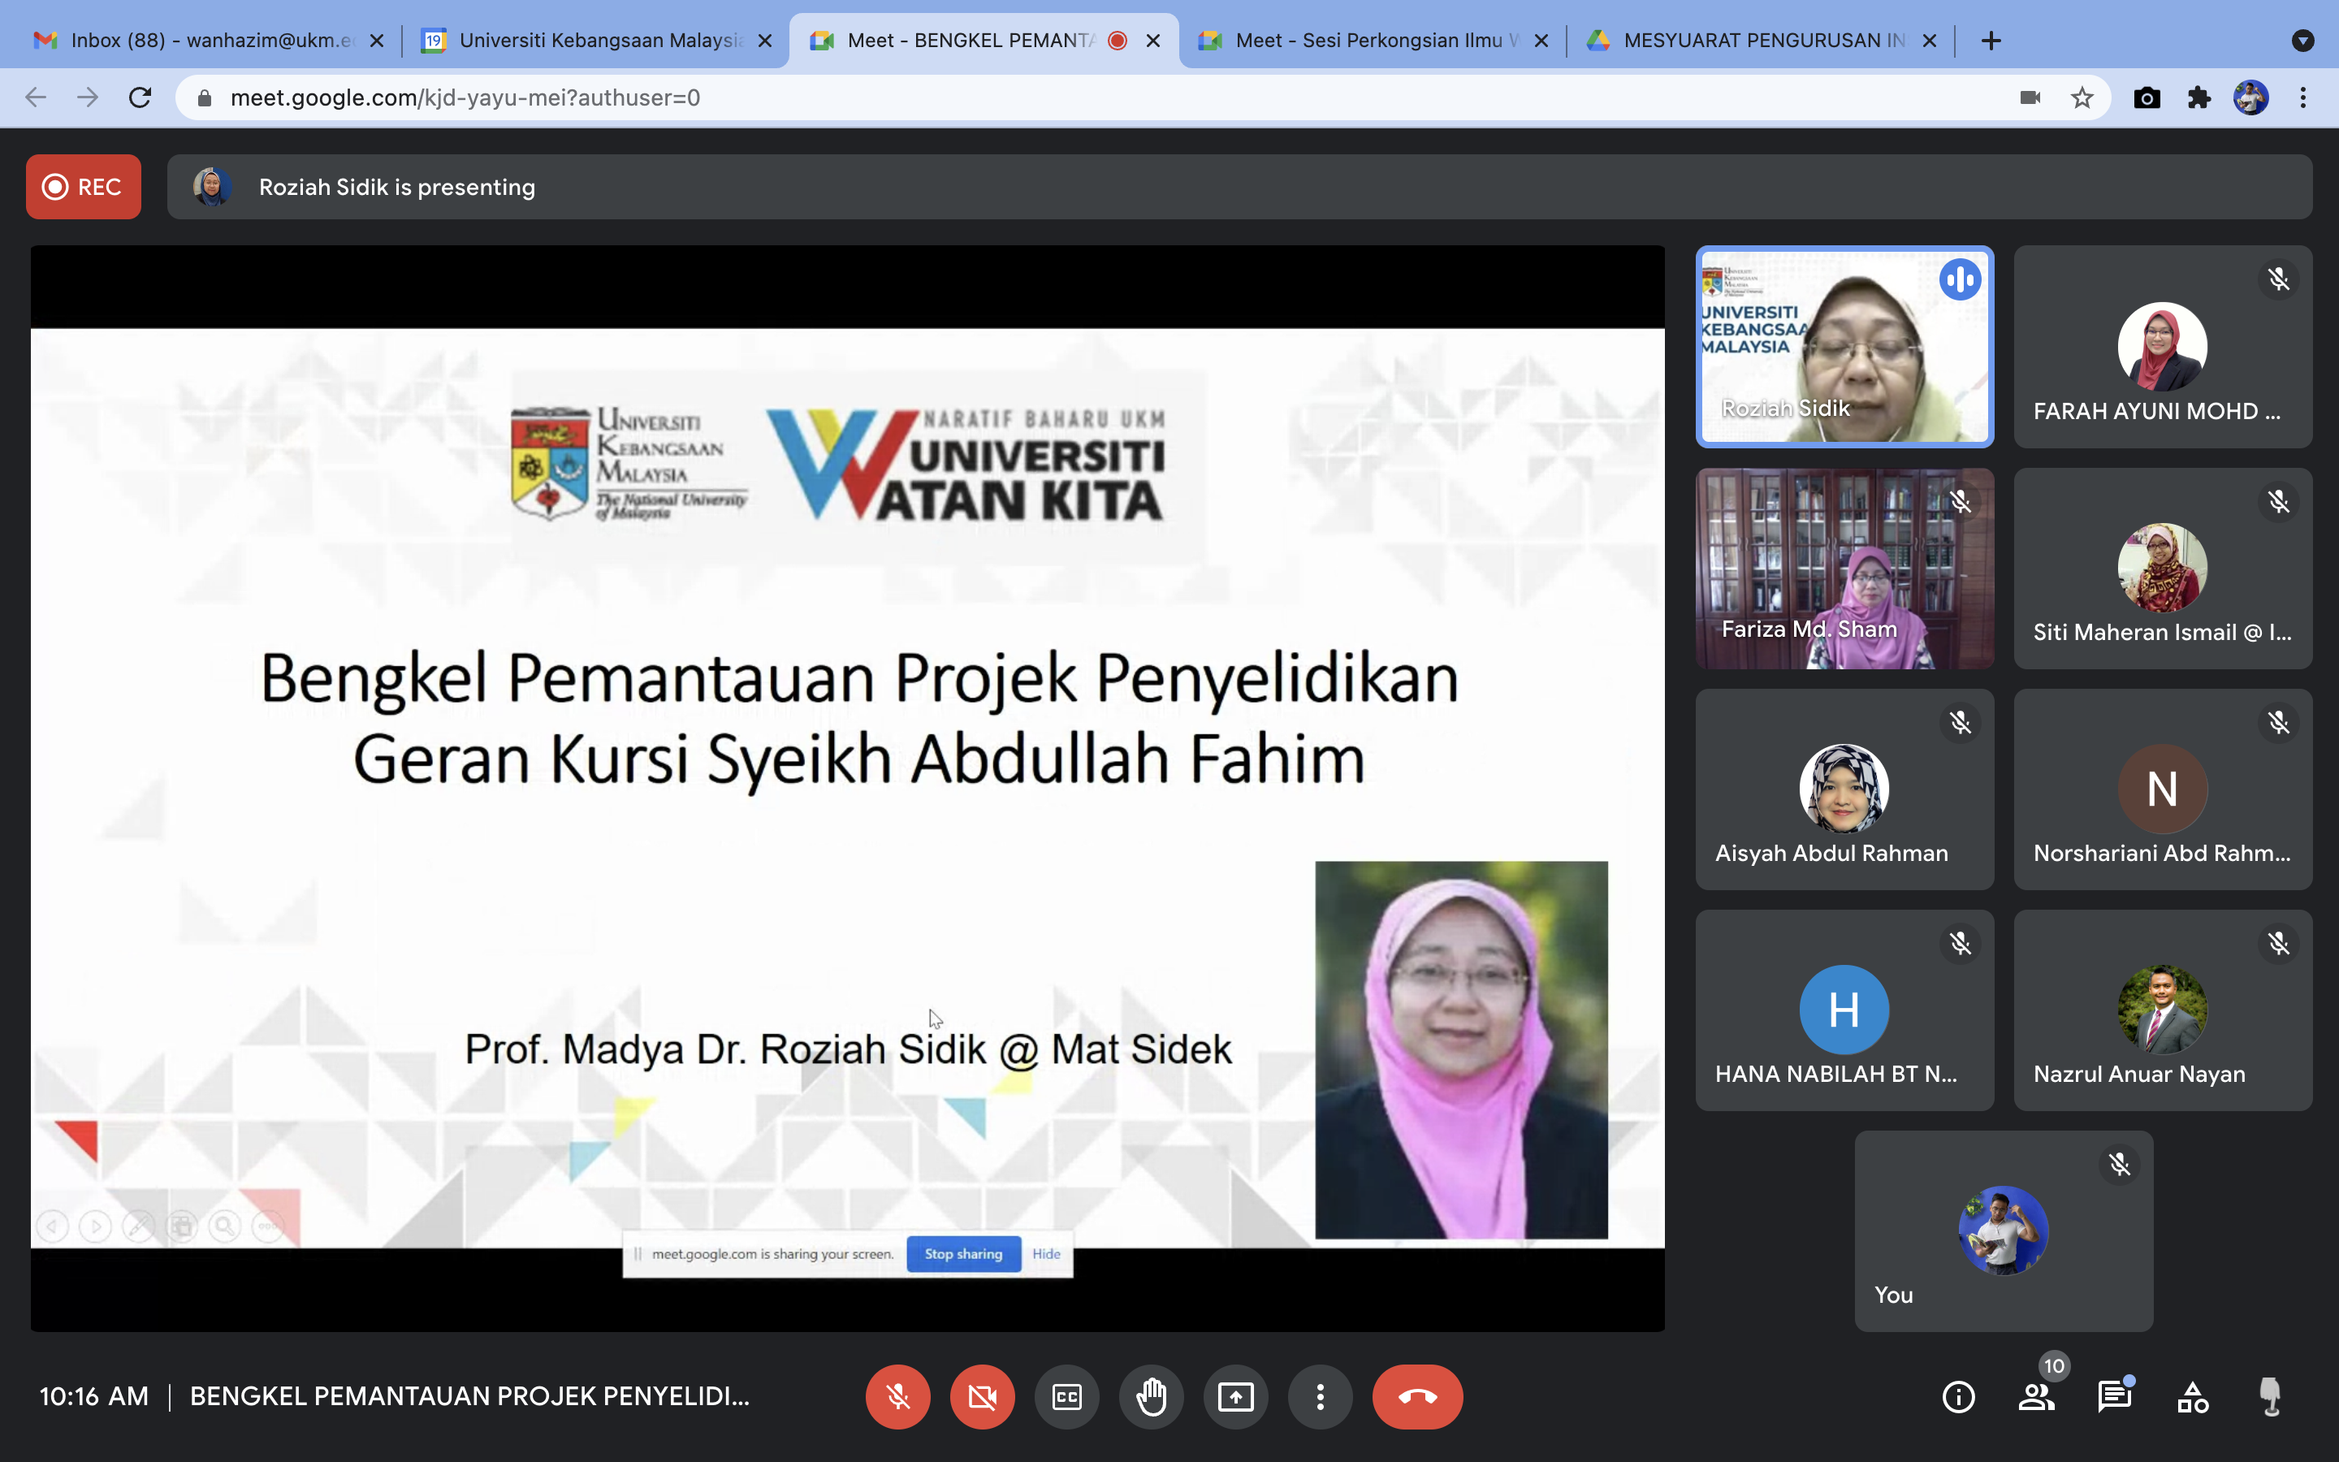Image resolution: width=2339 pixels, height=1462 pixels.
Task: Select Fariza Md. Sham's video tile
Action: pos(1844,569)
